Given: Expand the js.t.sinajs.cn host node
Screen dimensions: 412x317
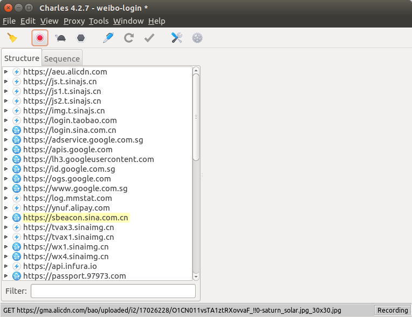Looking at the screenshot, I should 6,82.
